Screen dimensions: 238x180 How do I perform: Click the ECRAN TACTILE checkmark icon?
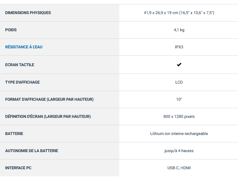(x=179, y=64)
